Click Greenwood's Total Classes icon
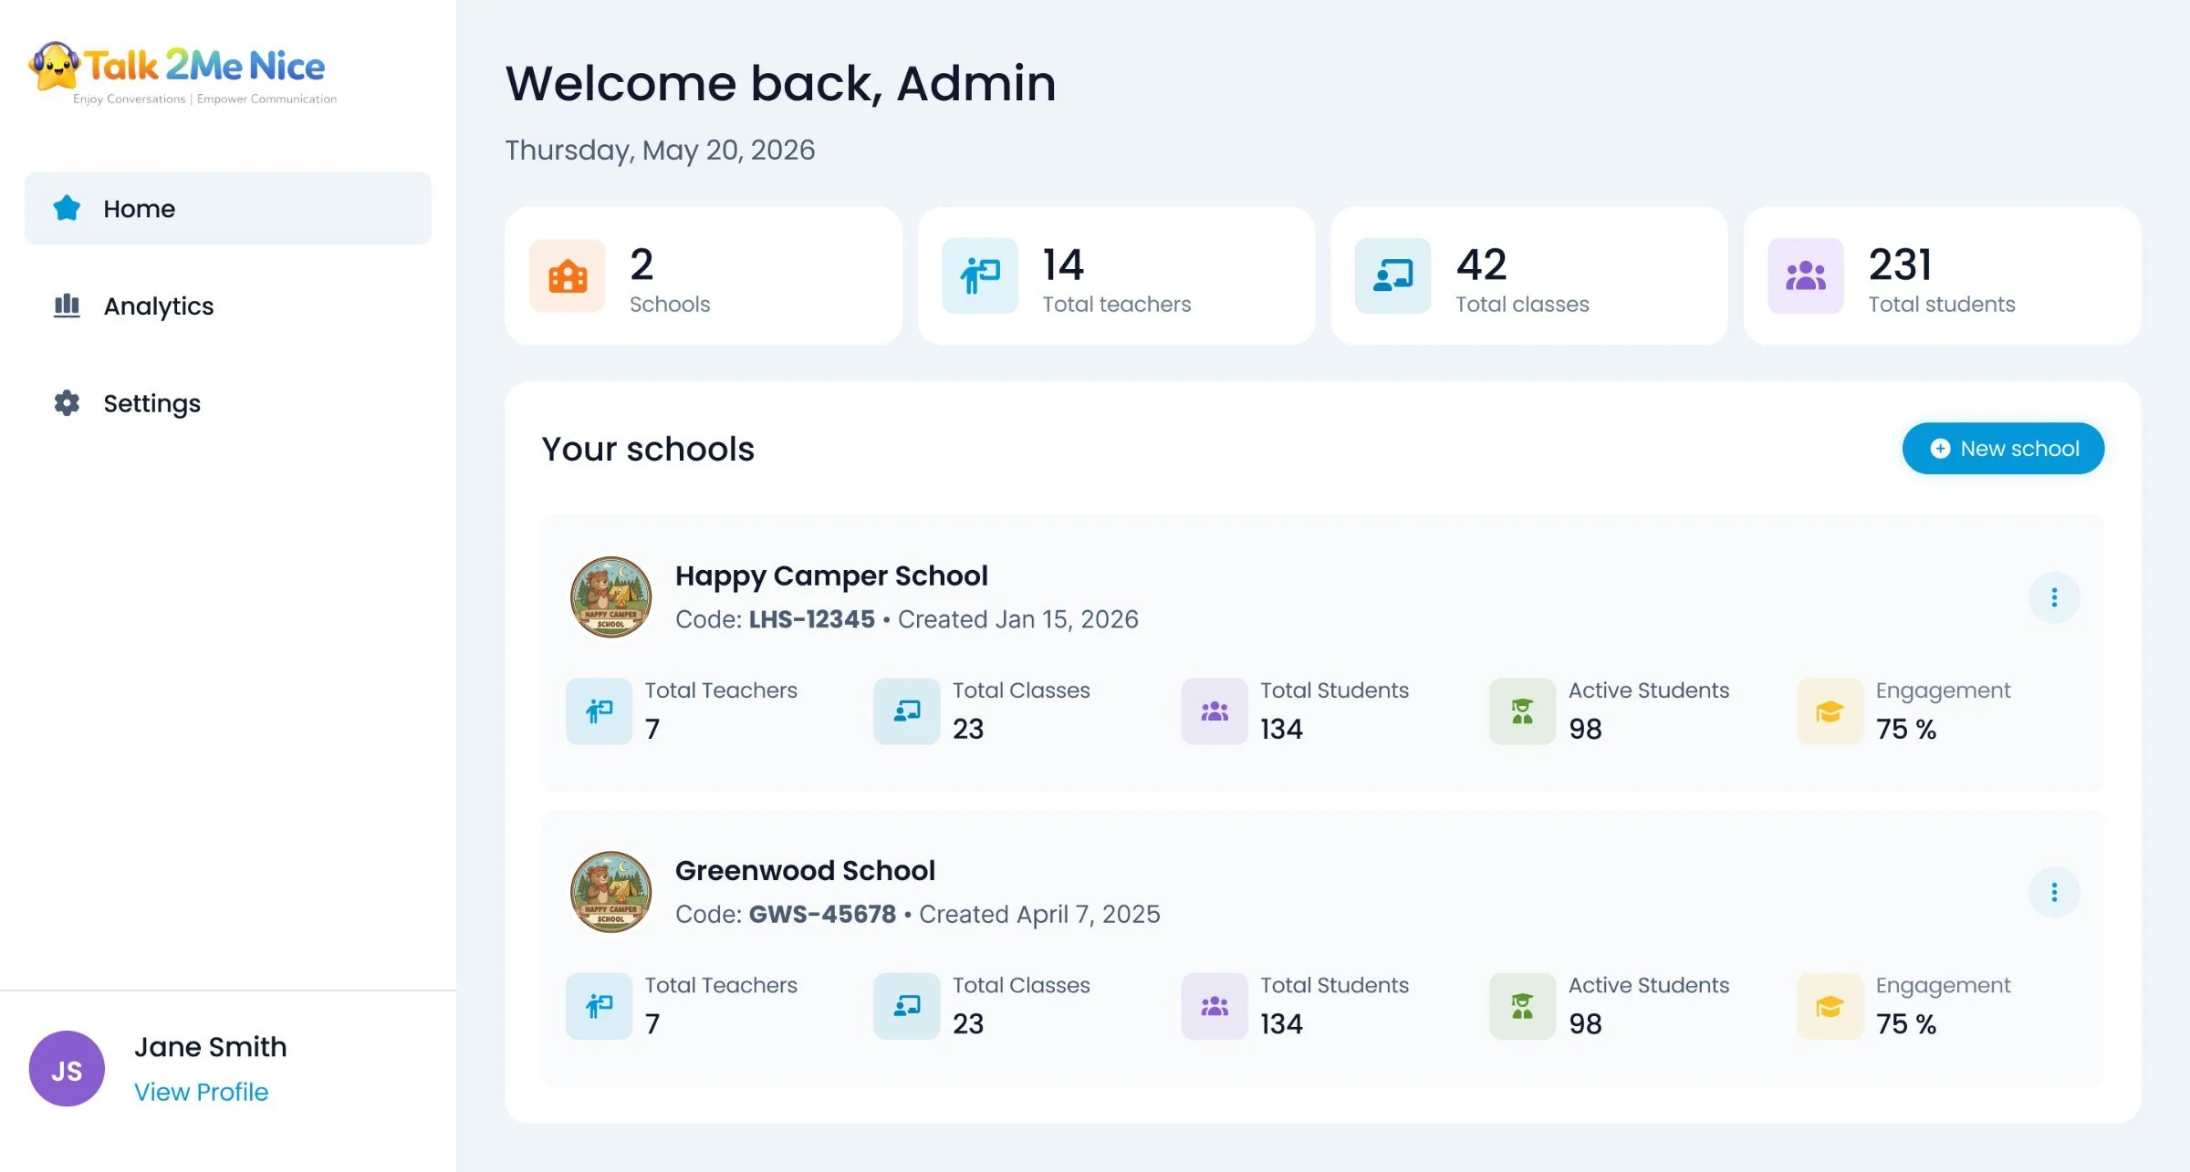 906,1006
